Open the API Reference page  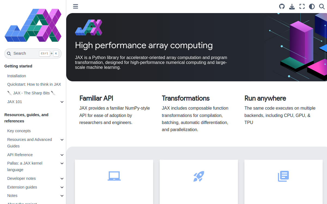(20, 155)
